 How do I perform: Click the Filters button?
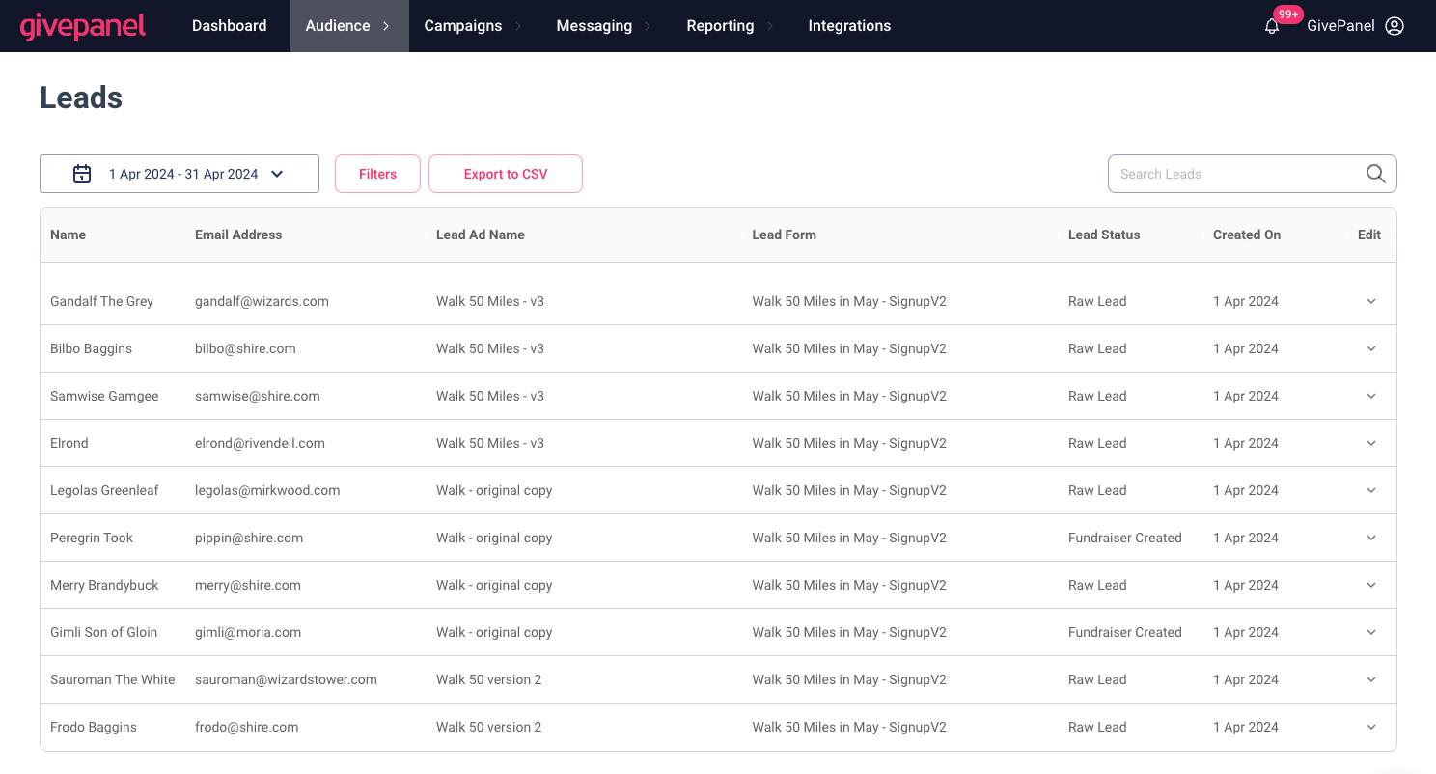(377, 174)
